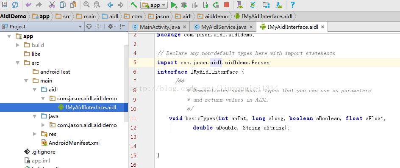
Task: Open the app run configuration dropdown
Action: click(x=154, y=5)
